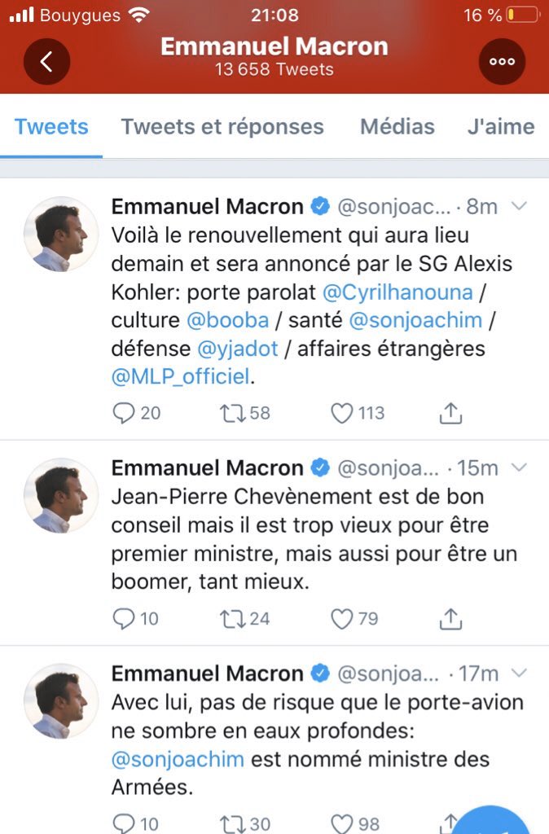Reply to the Chevènement tweet
Image resolution: width=549 pixels, height=834 pixels.
(123, 619)
